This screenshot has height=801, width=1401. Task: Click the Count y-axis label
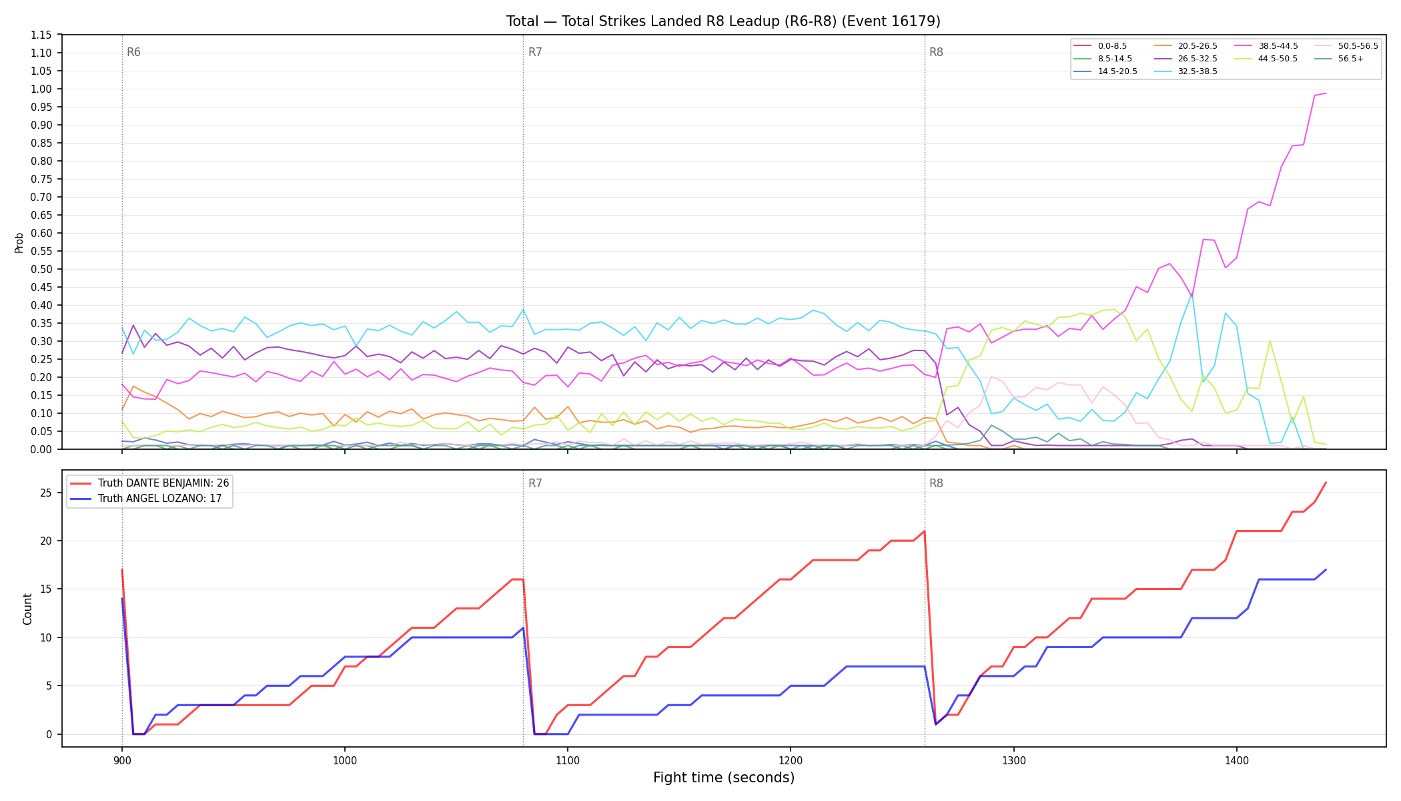(27, 609)
